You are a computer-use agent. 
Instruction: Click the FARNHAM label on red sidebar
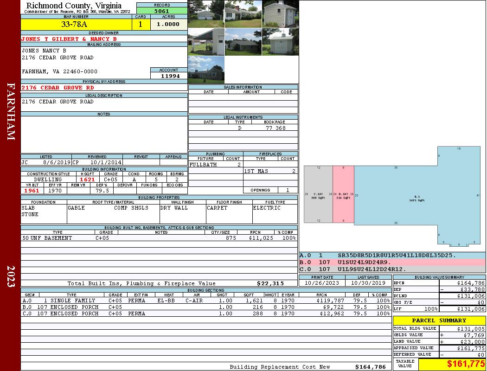pos(11,111)
